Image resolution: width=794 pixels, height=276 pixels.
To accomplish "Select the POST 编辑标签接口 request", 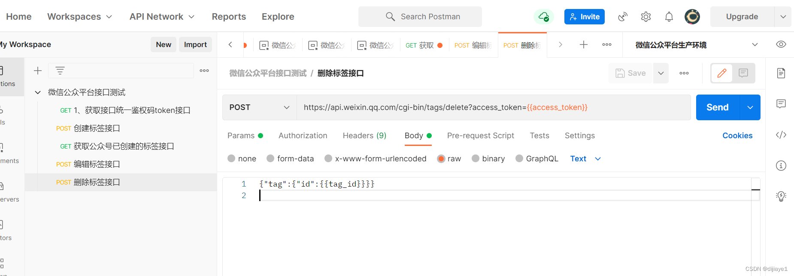I will [x=121, y=164].
